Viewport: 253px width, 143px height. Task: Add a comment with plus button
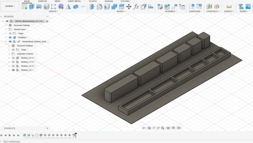click(47, 128)
